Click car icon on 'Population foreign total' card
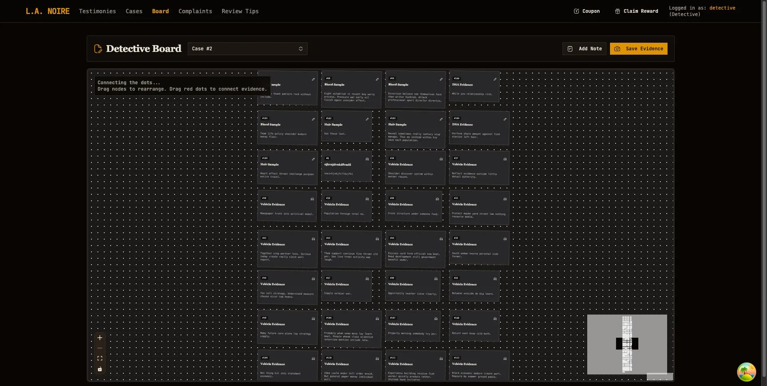This screenshot has width=767, height=386. (x=367, y=199)
